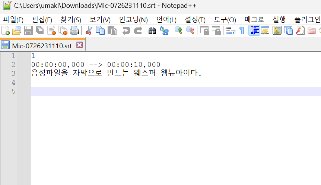Click the Save All toolbar icon

point(40,30)
